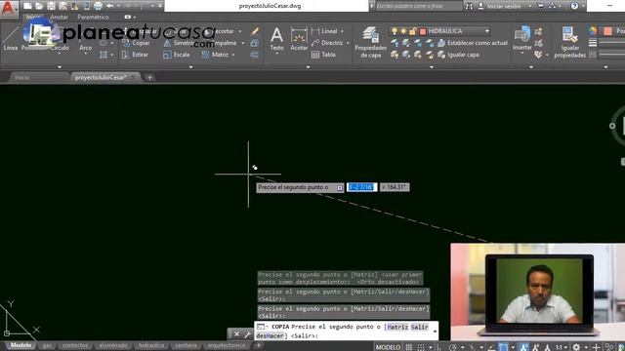Toggle snap mode dotted grid icon in status bar
The width and height of the screenshot is (625, 351).
tap(421, 347)
